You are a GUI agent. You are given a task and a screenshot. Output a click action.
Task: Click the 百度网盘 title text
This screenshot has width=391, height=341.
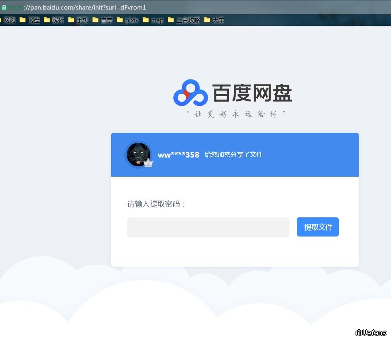252,93
